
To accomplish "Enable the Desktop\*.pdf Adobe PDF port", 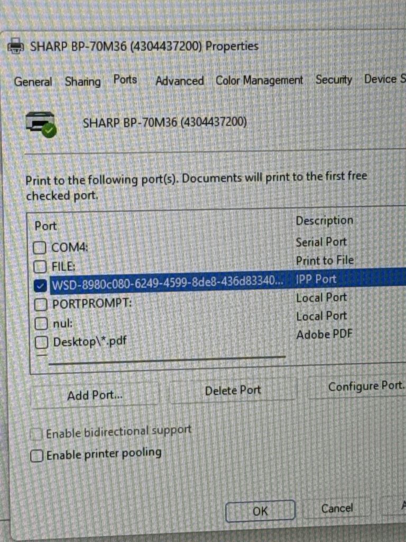I will click(x=41, y=342).
